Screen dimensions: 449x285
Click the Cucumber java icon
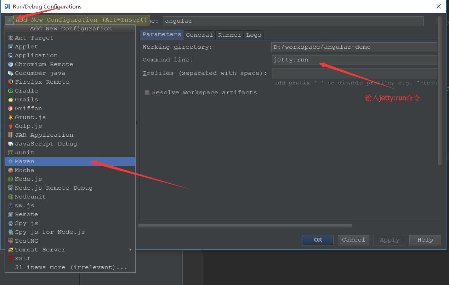[11, 73]
